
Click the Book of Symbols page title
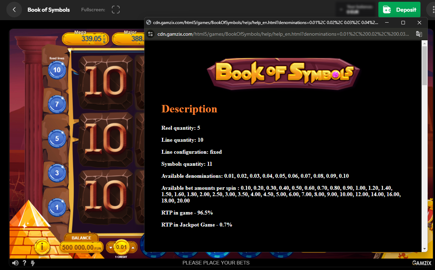click(x=49, y=10)
